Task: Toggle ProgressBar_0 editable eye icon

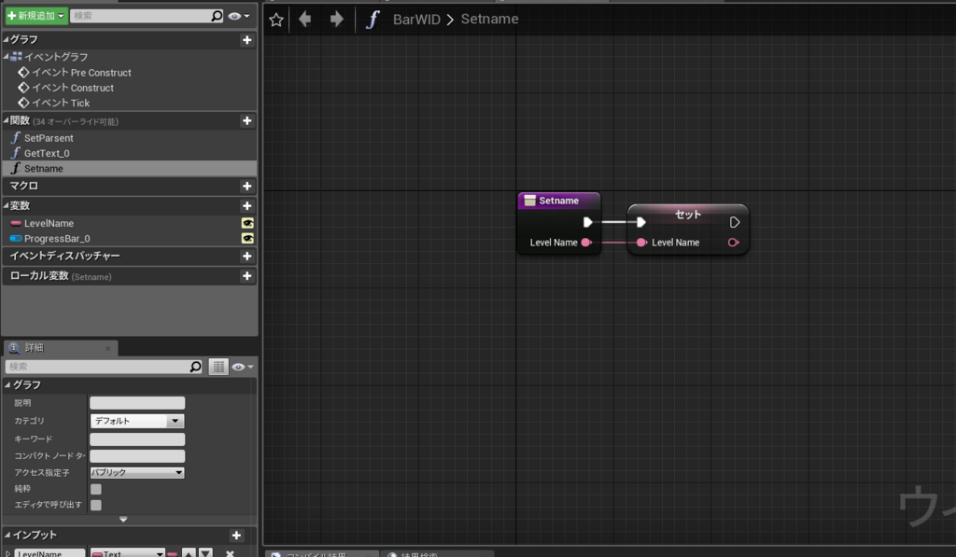Action: (x=247, y=238)
